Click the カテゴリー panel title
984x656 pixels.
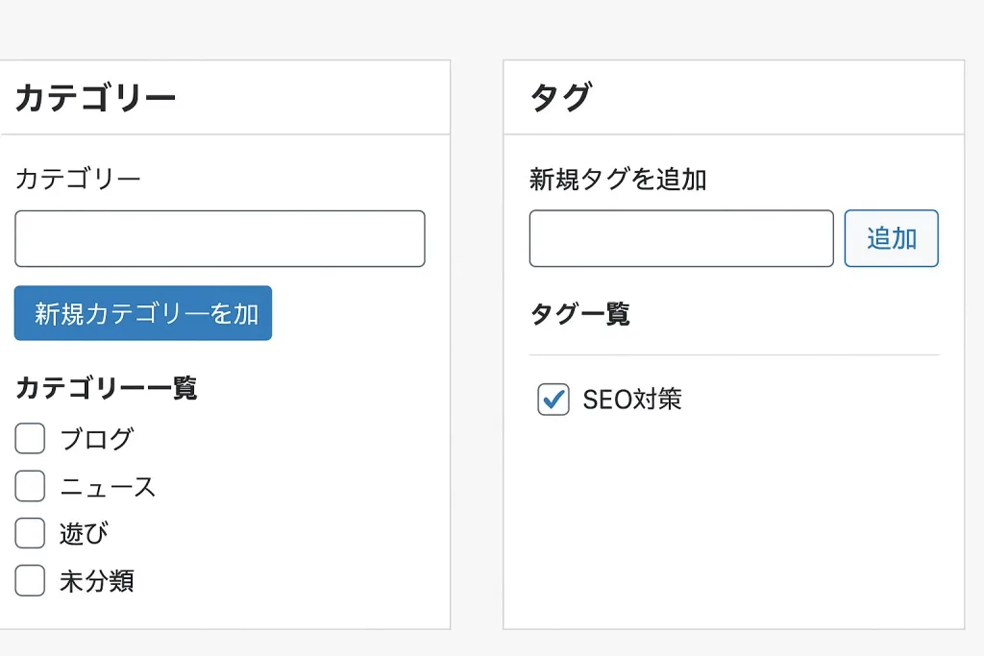coord(96,95)
